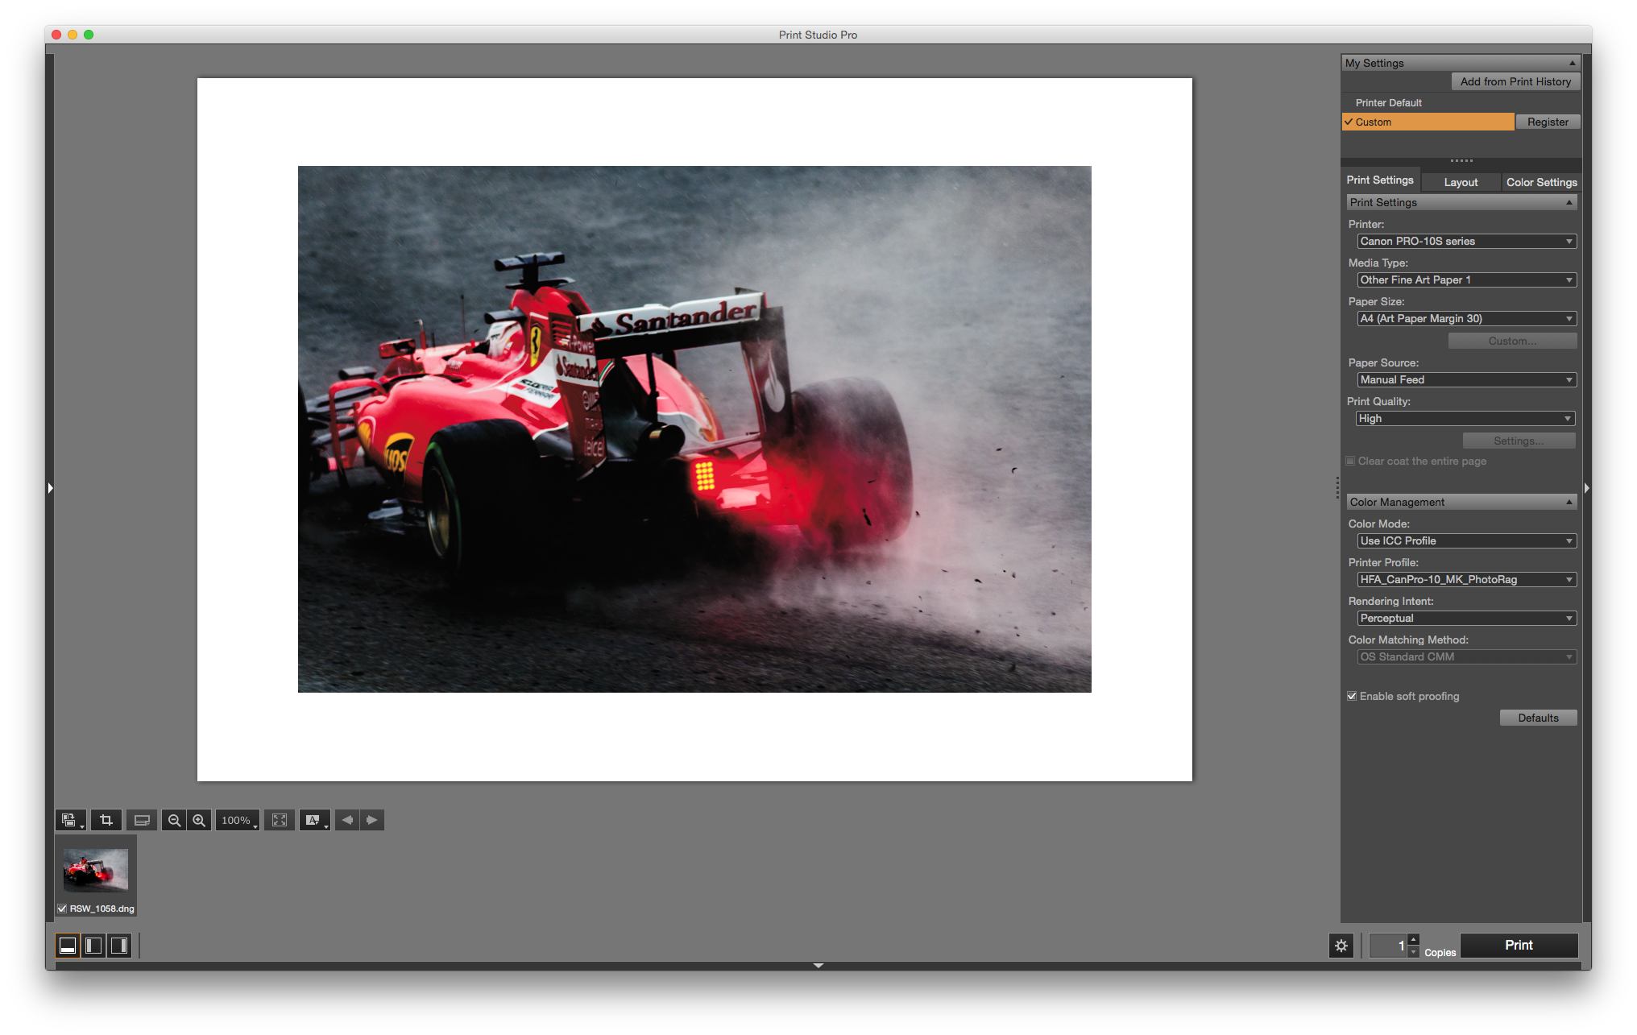Select the RSW_1058.dng image thumbnail
This screenshot has height=1035, width=1637.
click(94, 871)
